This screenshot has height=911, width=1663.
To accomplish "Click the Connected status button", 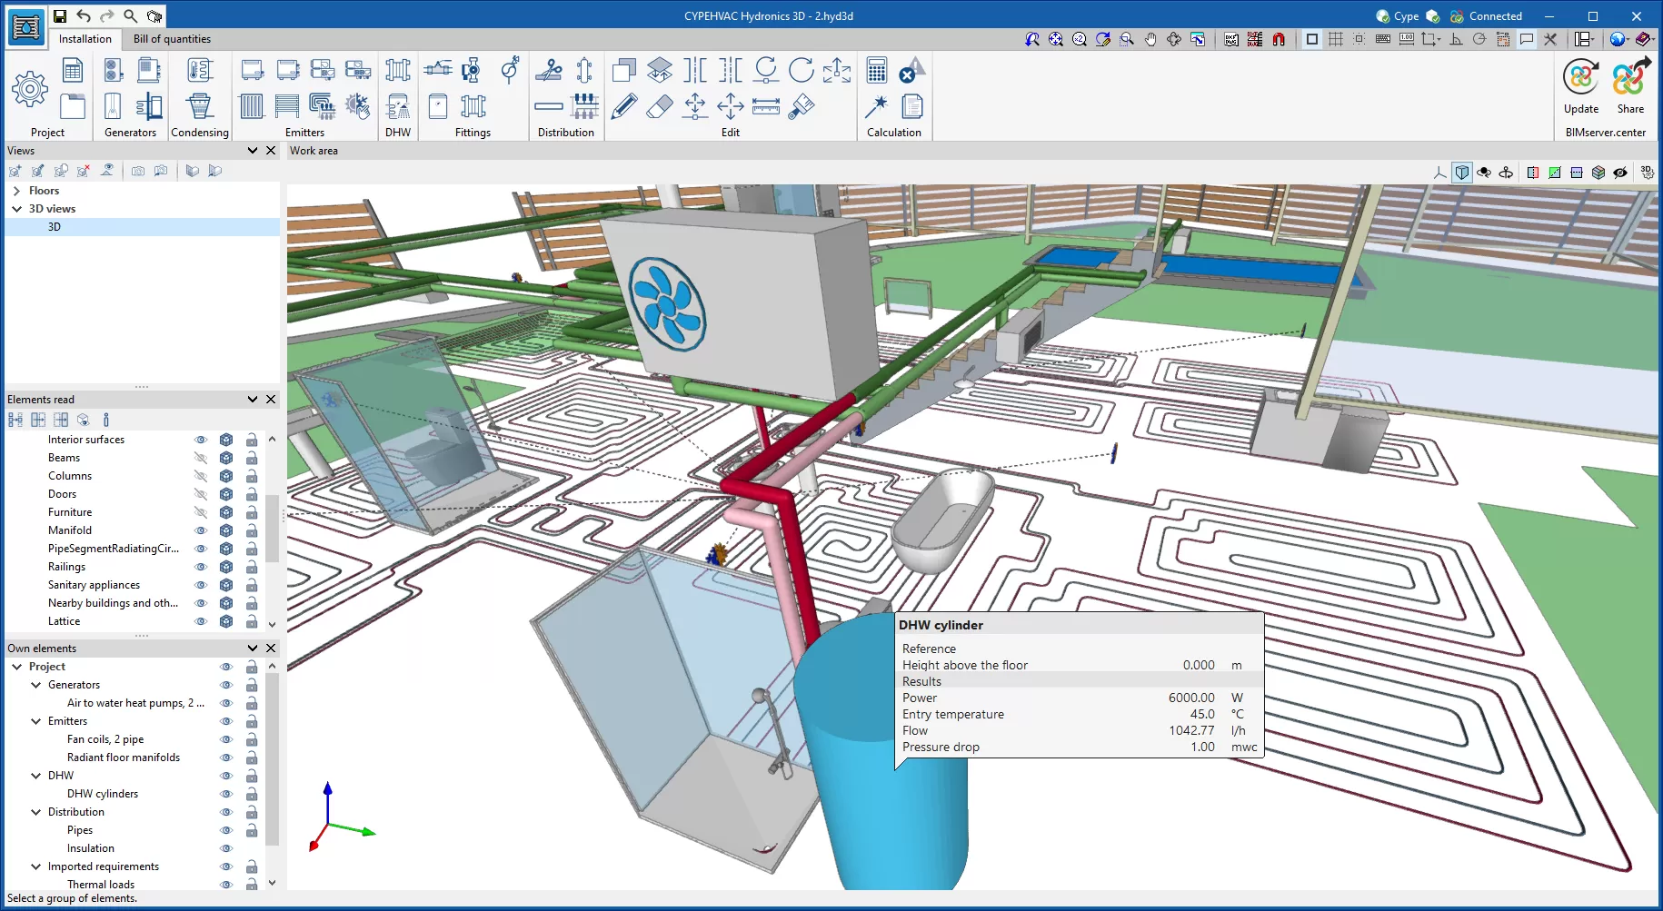I will tap(1486, 15).
